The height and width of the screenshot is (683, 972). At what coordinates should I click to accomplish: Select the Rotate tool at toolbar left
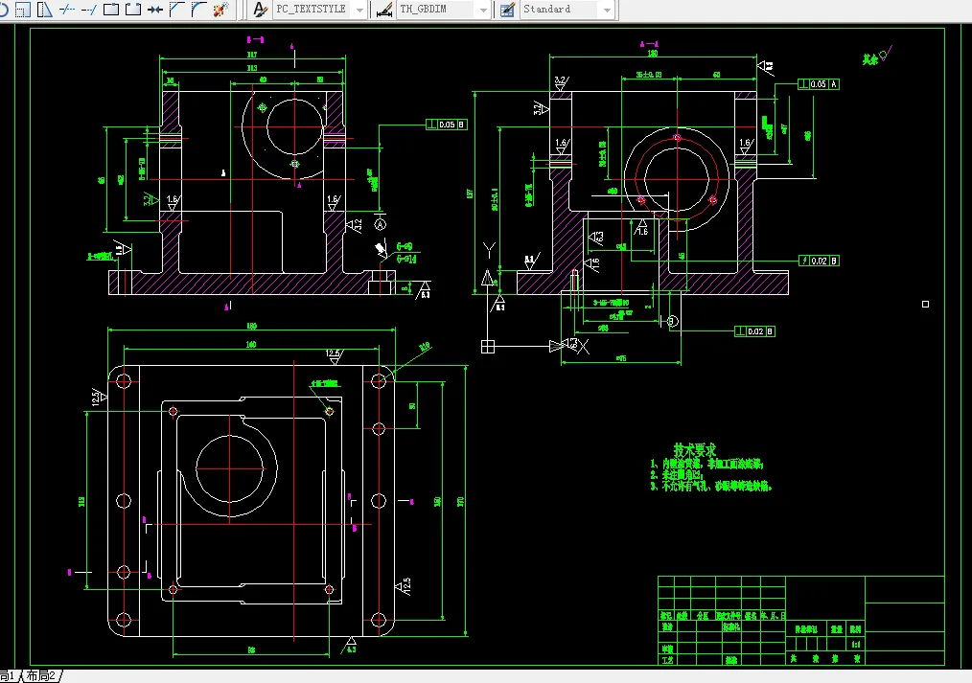(x=5, y=10)
